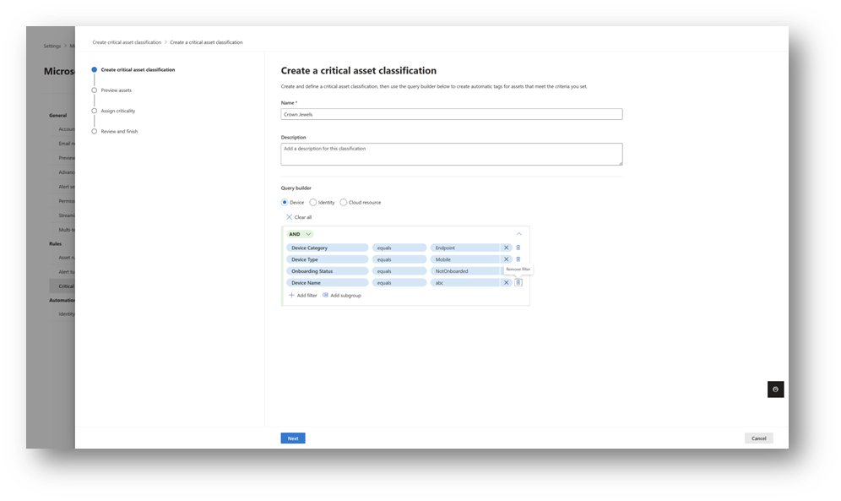Clear the Mobile value with its X icon
The height and width of the screenshot is (501, 841).
pyautogui.click(x=505, y=259)
